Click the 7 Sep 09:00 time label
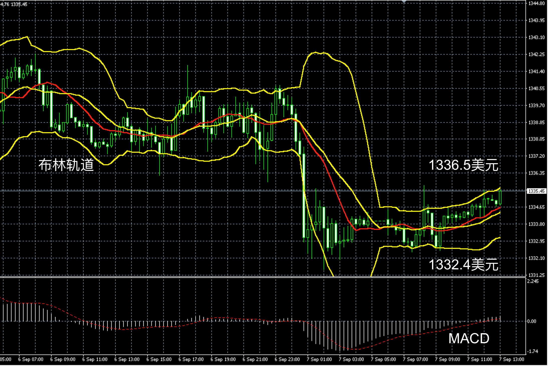Screen dimensions: 548x366 click(x=448, y=359)
